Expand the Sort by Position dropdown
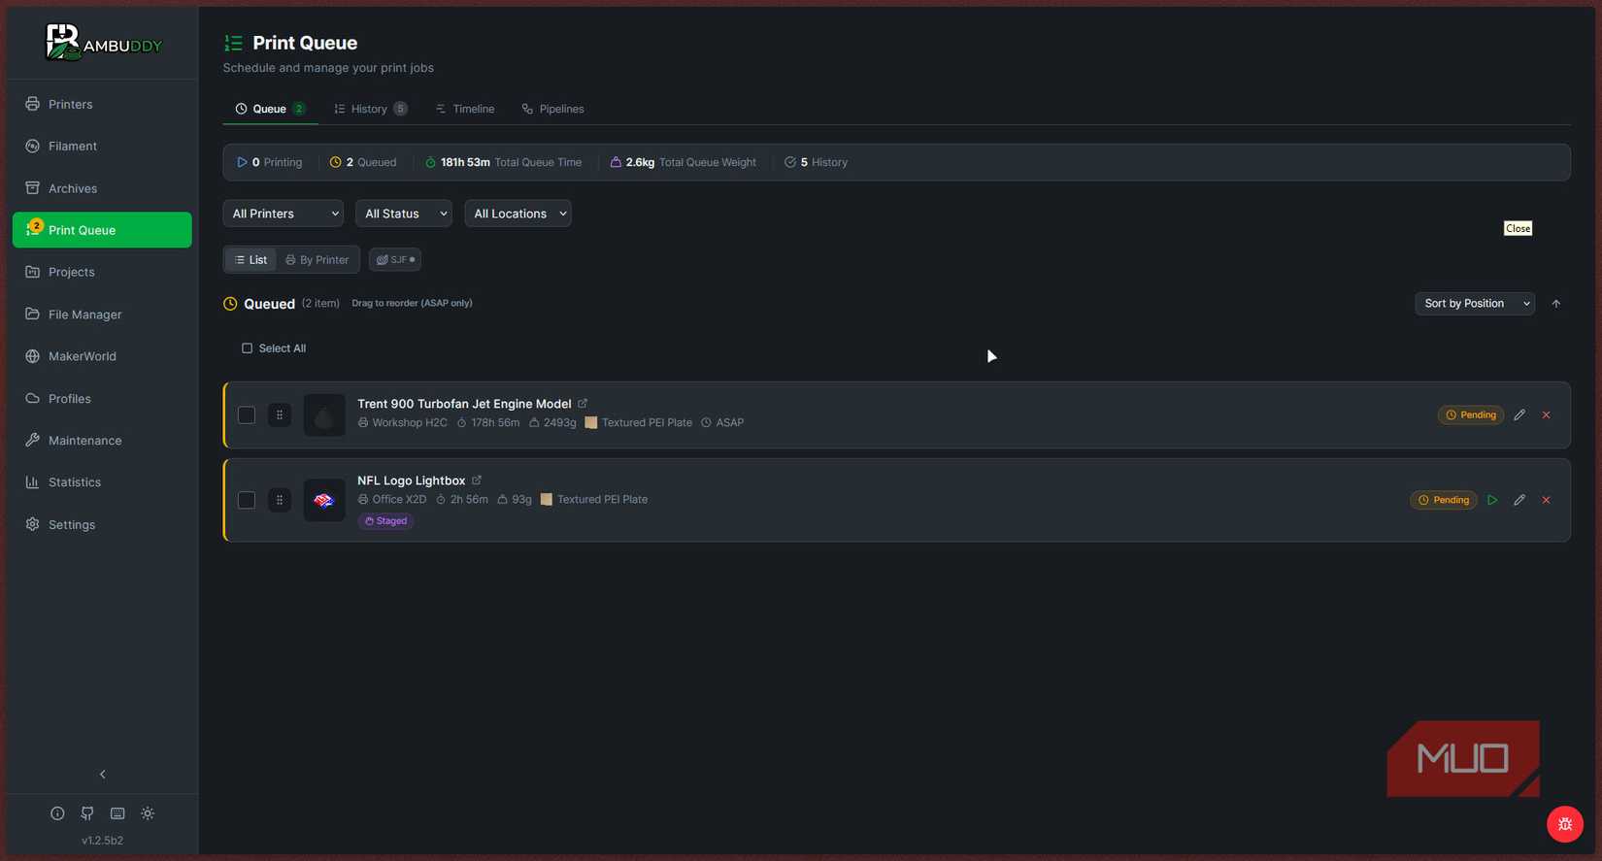 click(x=1475, y=304)
